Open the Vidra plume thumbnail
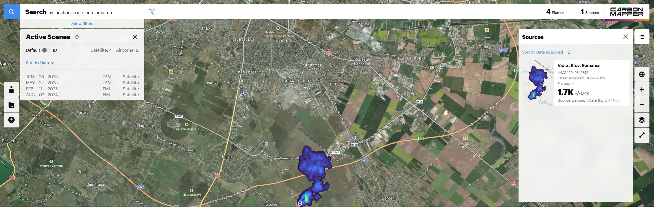The image size is (654, 207). [538, 83]
